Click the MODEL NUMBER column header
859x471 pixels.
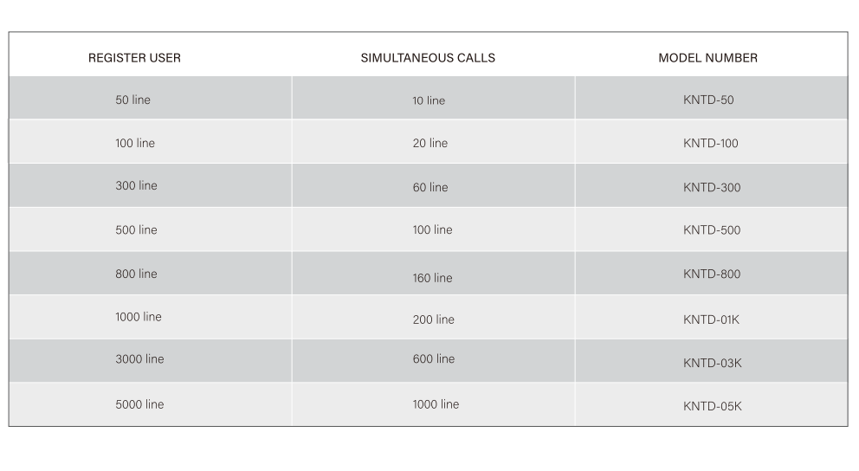[707, 58]
